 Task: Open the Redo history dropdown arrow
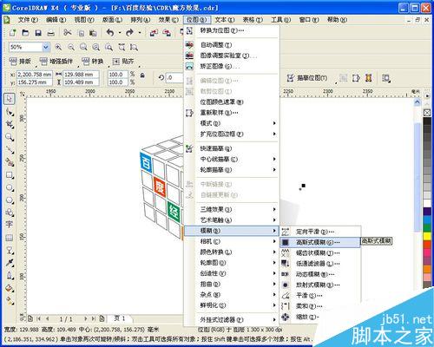pyautogui.click(x=140, y=33)
